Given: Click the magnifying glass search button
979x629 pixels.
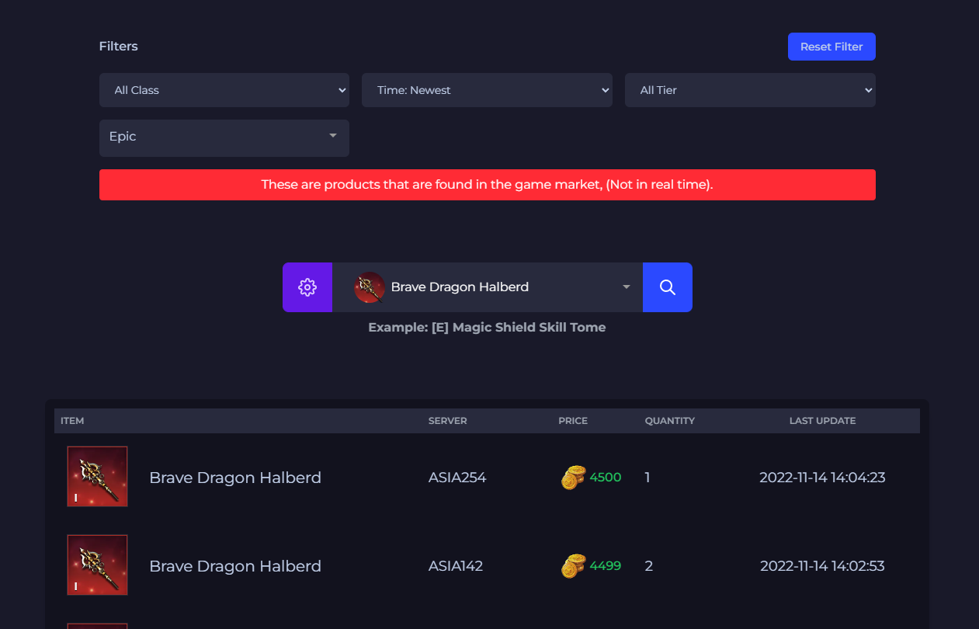Looking at the screenshot, I should click(x=668, y=287).
